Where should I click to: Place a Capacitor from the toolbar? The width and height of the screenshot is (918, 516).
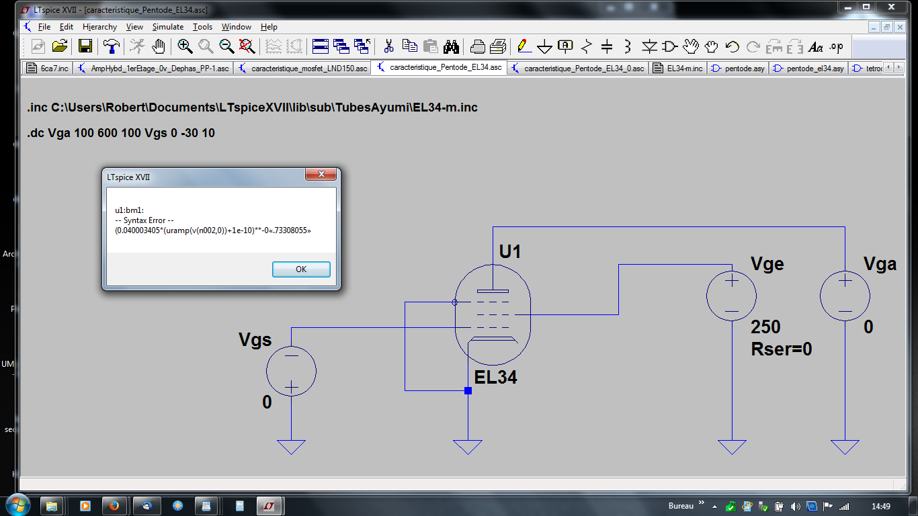(x=607, y=46)
